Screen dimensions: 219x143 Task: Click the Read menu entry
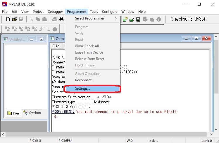[x=92, y=40]
